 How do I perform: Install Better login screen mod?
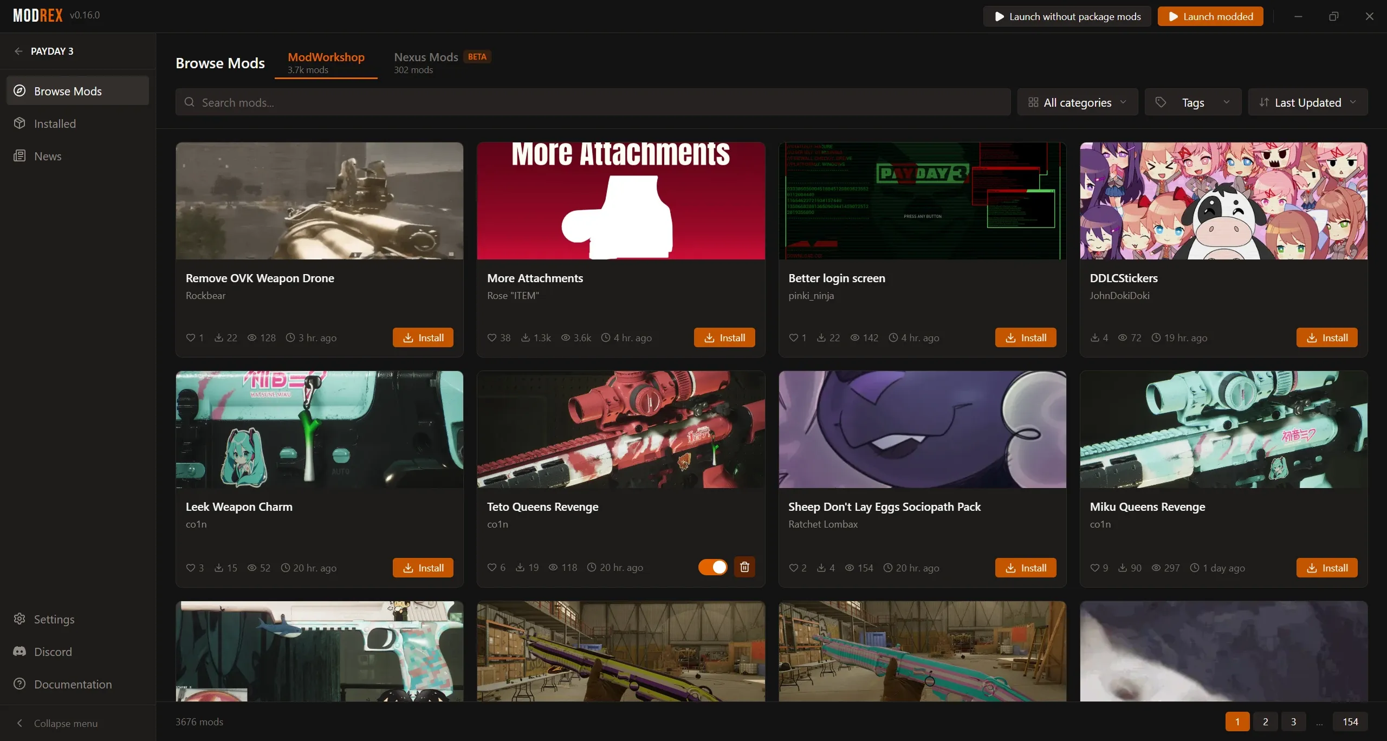coord(1025,337)
